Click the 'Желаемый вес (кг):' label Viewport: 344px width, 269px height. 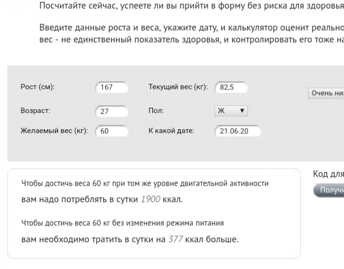pyautogui.click(x=54, y=131)
